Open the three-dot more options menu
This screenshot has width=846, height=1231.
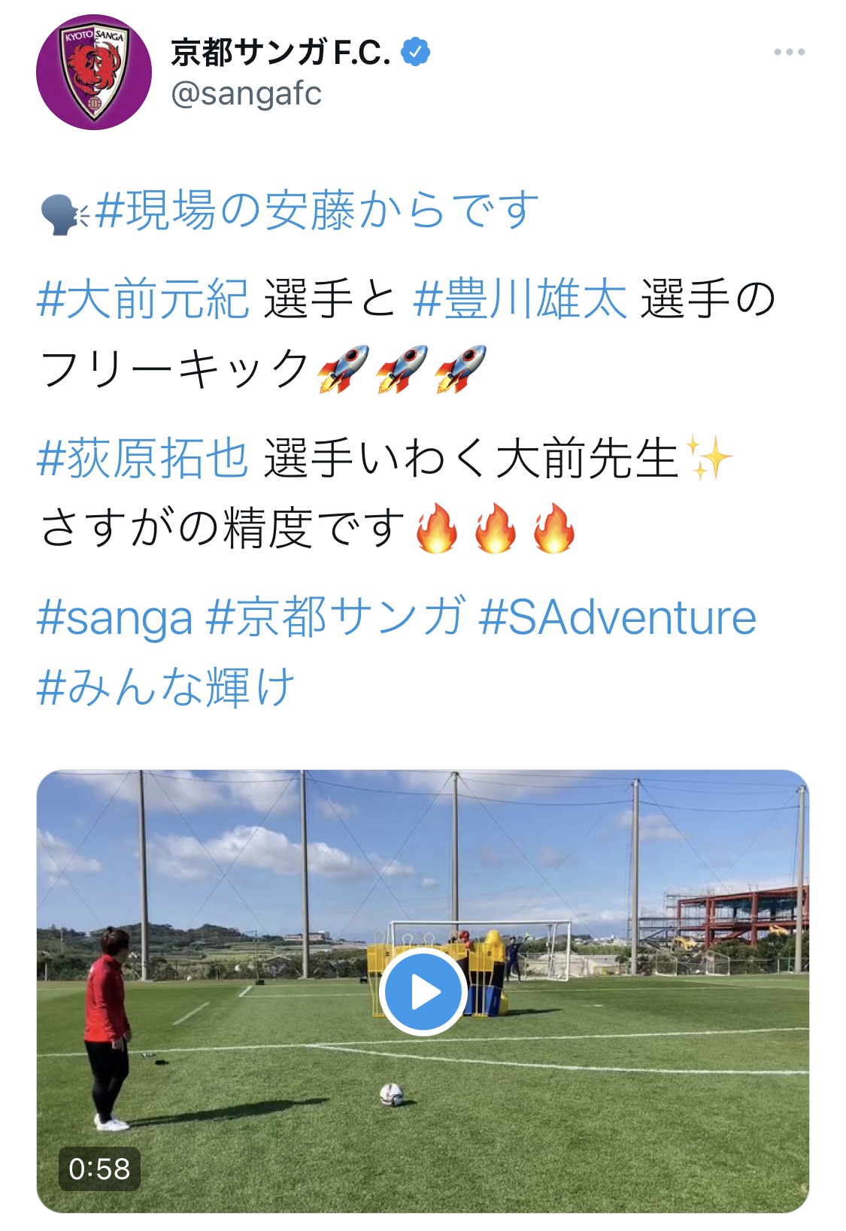(x=790, y=52)
